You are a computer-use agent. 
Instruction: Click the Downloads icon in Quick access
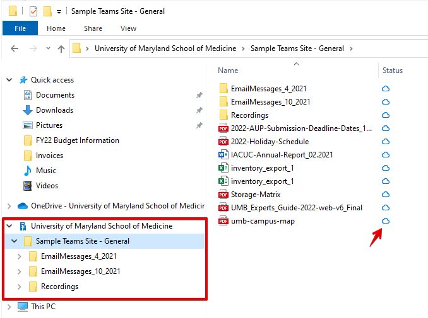point(28,110)
